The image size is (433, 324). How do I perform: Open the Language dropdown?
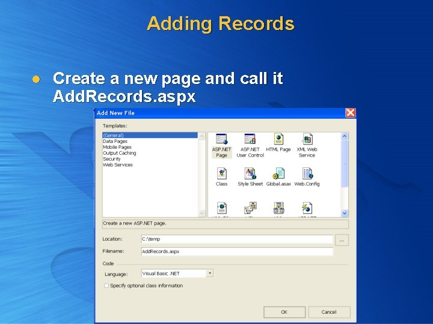tap(210, 274)
